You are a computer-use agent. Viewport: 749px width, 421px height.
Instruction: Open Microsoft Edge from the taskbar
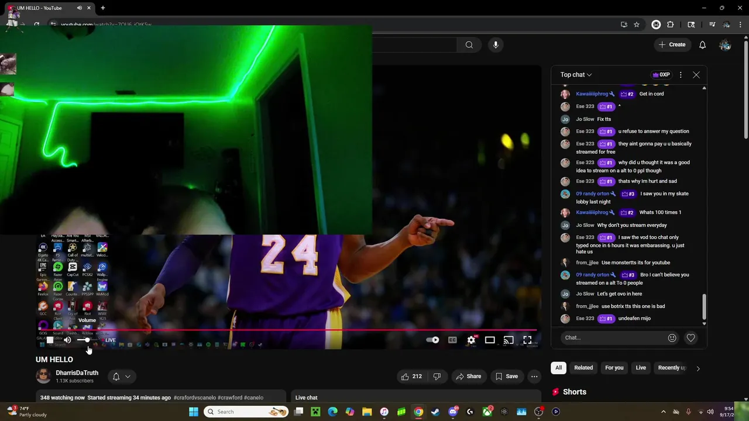[x=332, y=412]
